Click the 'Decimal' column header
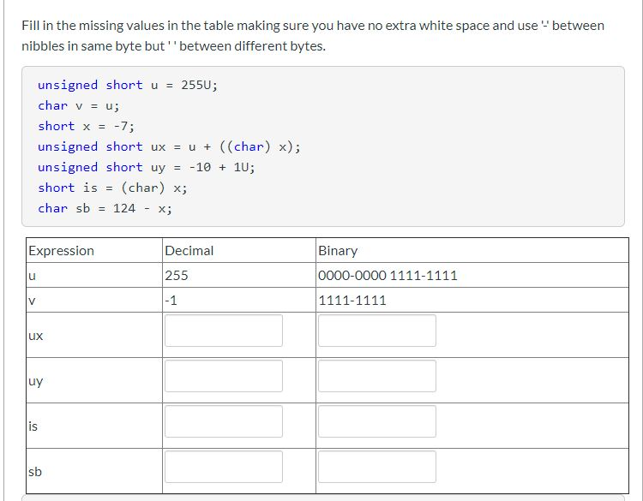Screen dimensions: 643x501 point(189,250)
